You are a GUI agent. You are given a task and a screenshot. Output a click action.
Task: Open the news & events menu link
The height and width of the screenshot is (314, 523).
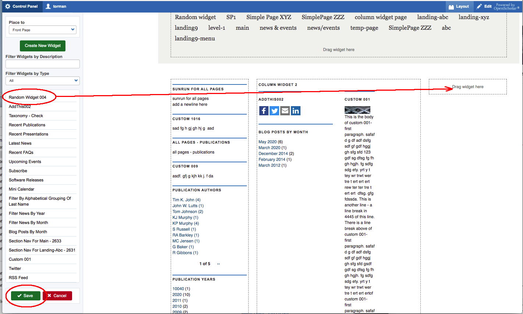click(x=278, y=28)
